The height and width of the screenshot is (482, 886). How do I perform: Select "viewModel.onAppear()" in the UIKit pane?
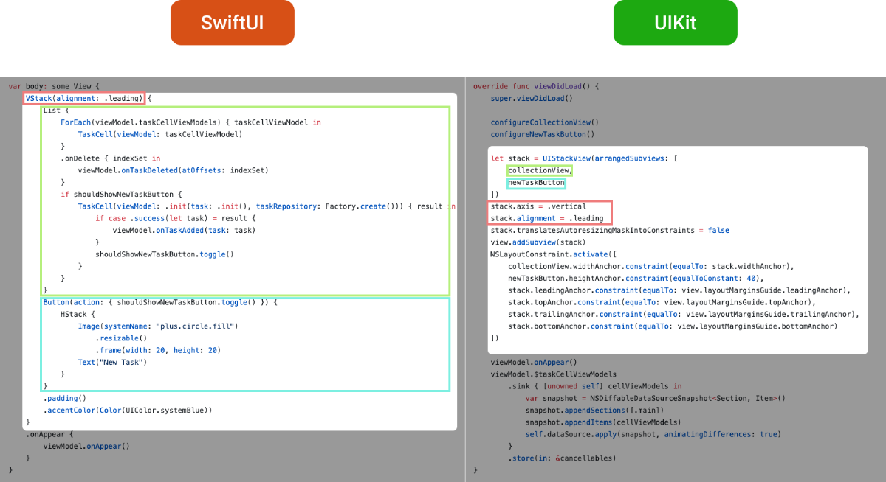pyautogui.click(x=534, y=362)
